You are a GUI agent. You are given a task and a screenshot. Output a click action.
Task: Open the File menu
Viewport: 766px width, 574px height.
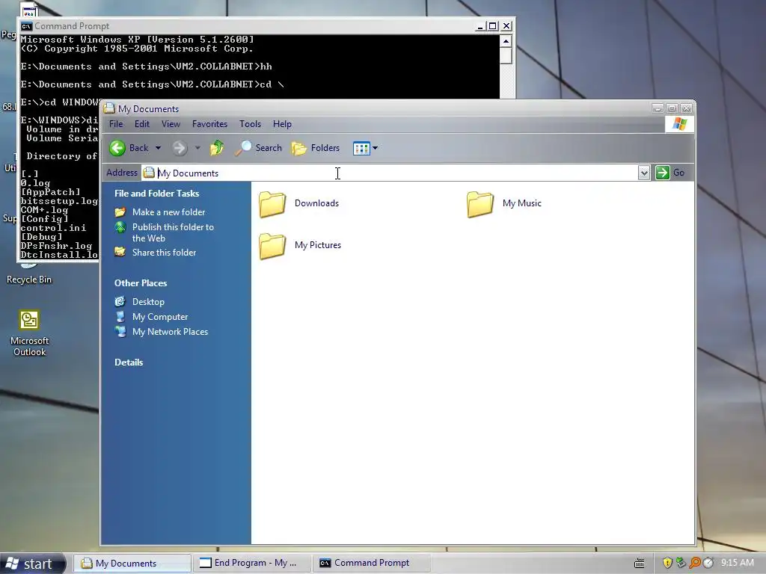116,124
